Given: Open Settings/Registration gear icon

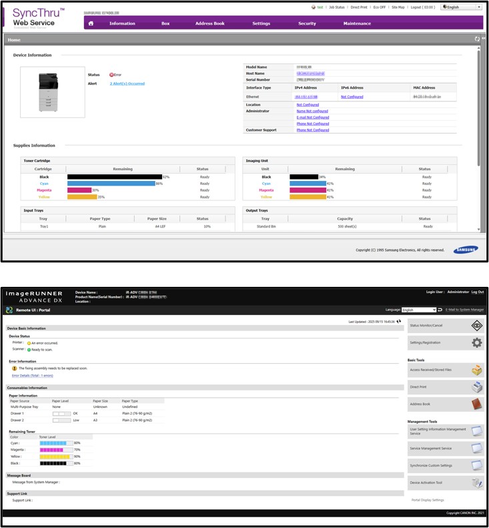Looking at the screenshot, I should (477, 343).
